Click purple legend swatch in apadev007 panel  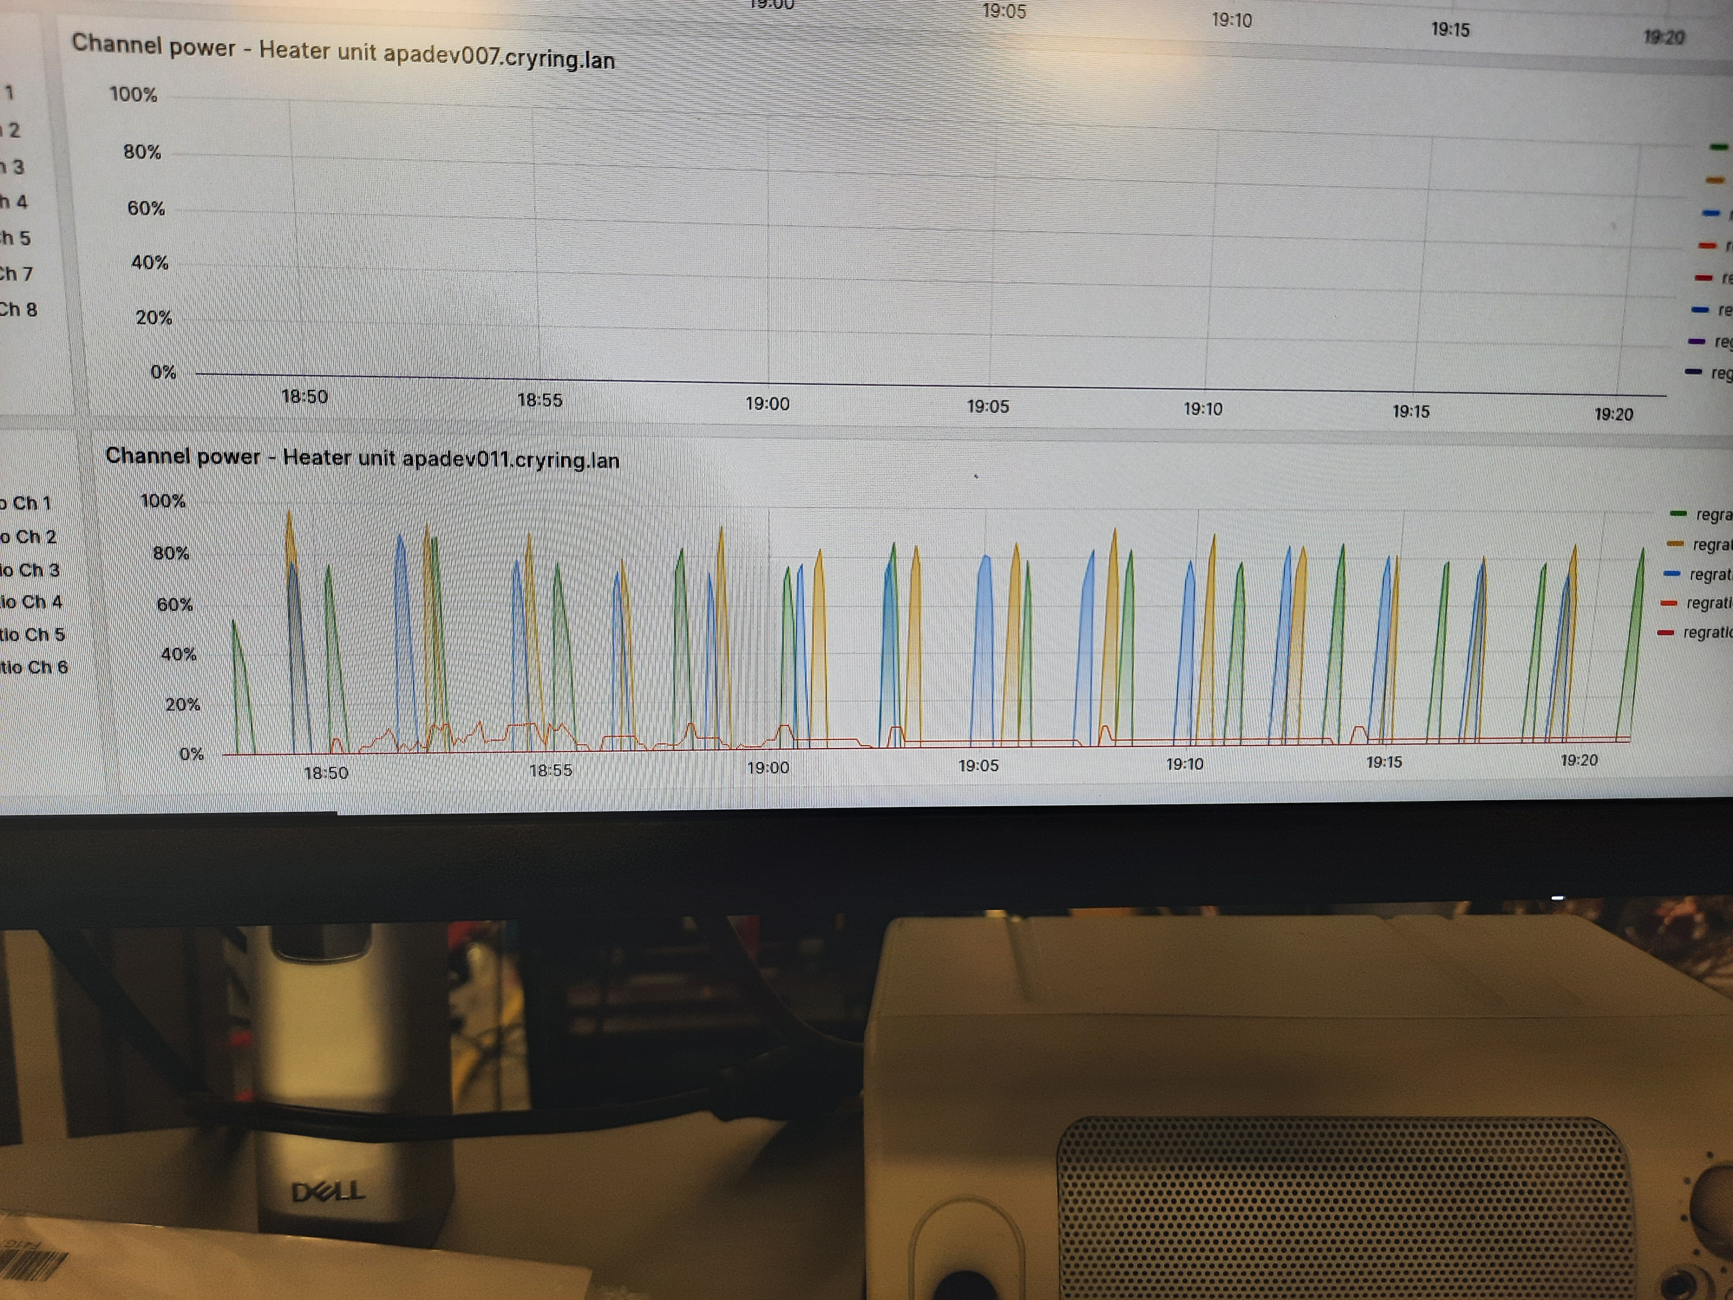point(1696,341)
